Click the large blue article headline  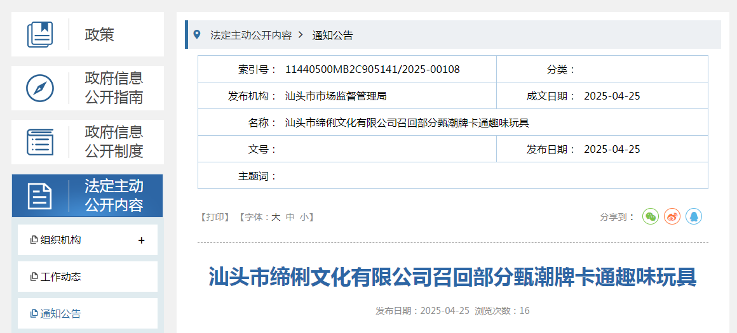tap(452, 277)
